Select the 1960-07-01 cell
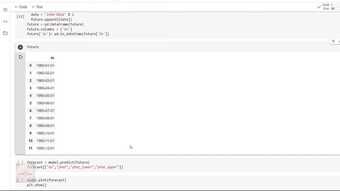 pyautogui.click(x=45, y=111)
